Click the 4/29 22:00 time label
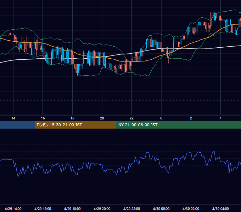This screenshot has width=241, height=212. [x=131, y=208]
